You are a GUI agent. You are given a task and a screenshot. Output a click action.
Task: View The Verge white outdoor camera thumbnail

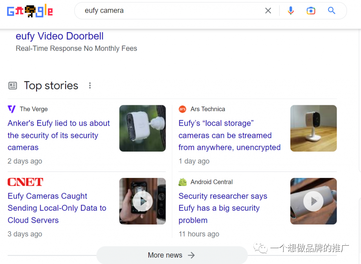tap(142, 128)
